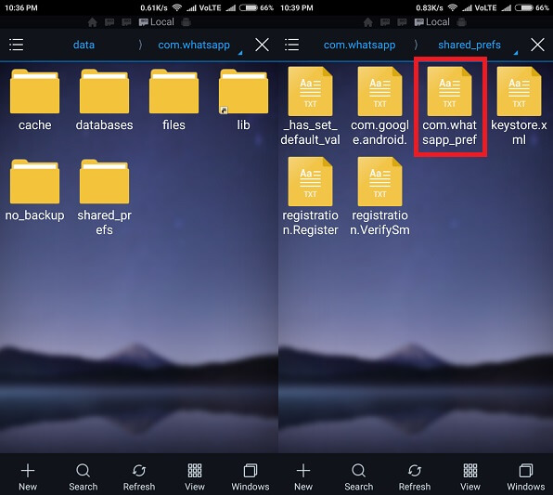The height and width of the screenshot is (495, 553).
Task: Expand path dropdown arrow beside left com.whatsapp
Action: point(240,53)
